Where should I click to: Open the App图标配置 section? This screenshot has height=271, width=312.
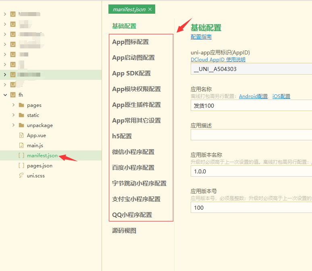click(130, 42)
